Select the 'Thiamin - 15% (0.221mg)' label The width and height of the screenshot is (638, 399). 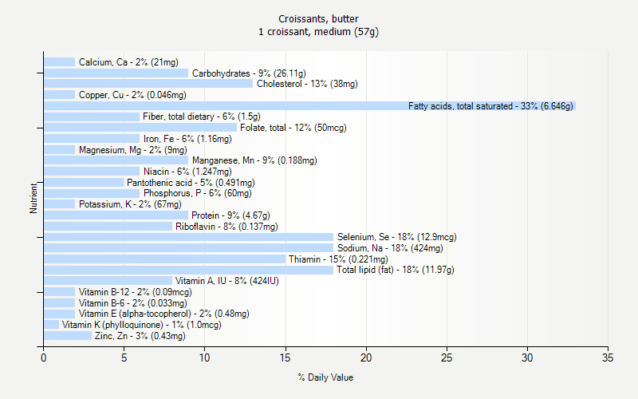coord(338,259)
